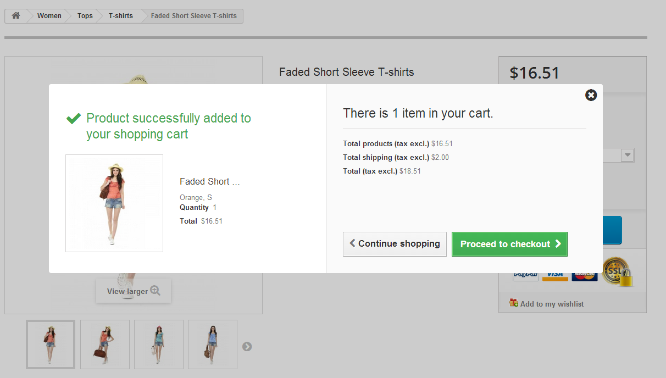Select the first orange outfit thumbnail
This screenshot has width=666, height=378.
pyautogui.click(x=51, y=344)
